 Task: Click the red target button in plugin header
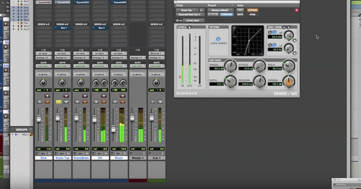(296, 10)
